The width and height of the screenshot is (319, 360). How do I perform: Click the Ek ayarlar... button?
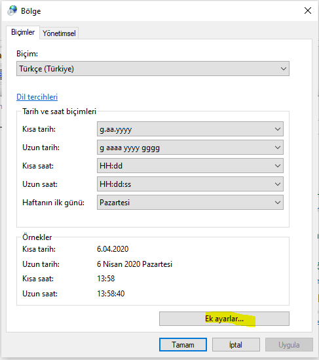(x=224, y=319)
